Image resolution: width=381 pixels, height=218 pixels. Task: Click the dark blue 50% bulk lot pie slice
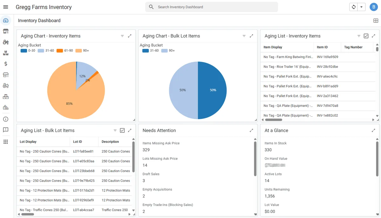pos(212,90)
